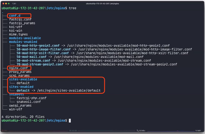Click the terminal cursor block at the prompt

tap(70, 121)
